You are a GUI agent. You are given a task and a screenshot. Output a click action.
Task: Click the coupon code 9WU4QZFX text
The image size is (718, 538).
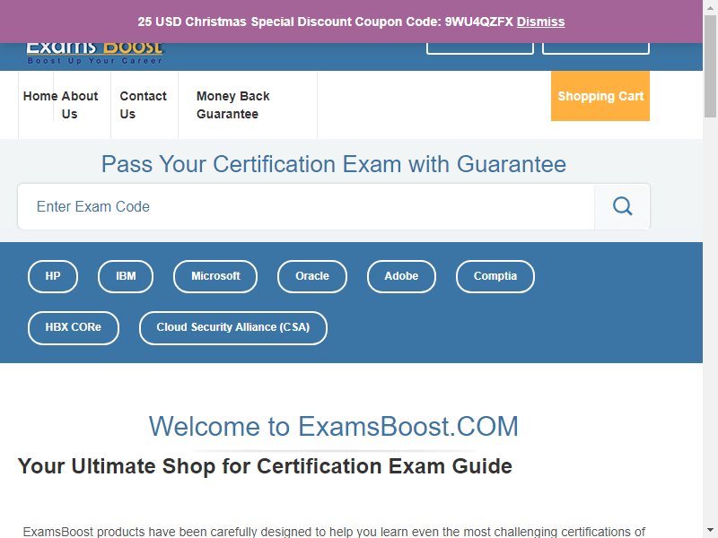(478, 22)
